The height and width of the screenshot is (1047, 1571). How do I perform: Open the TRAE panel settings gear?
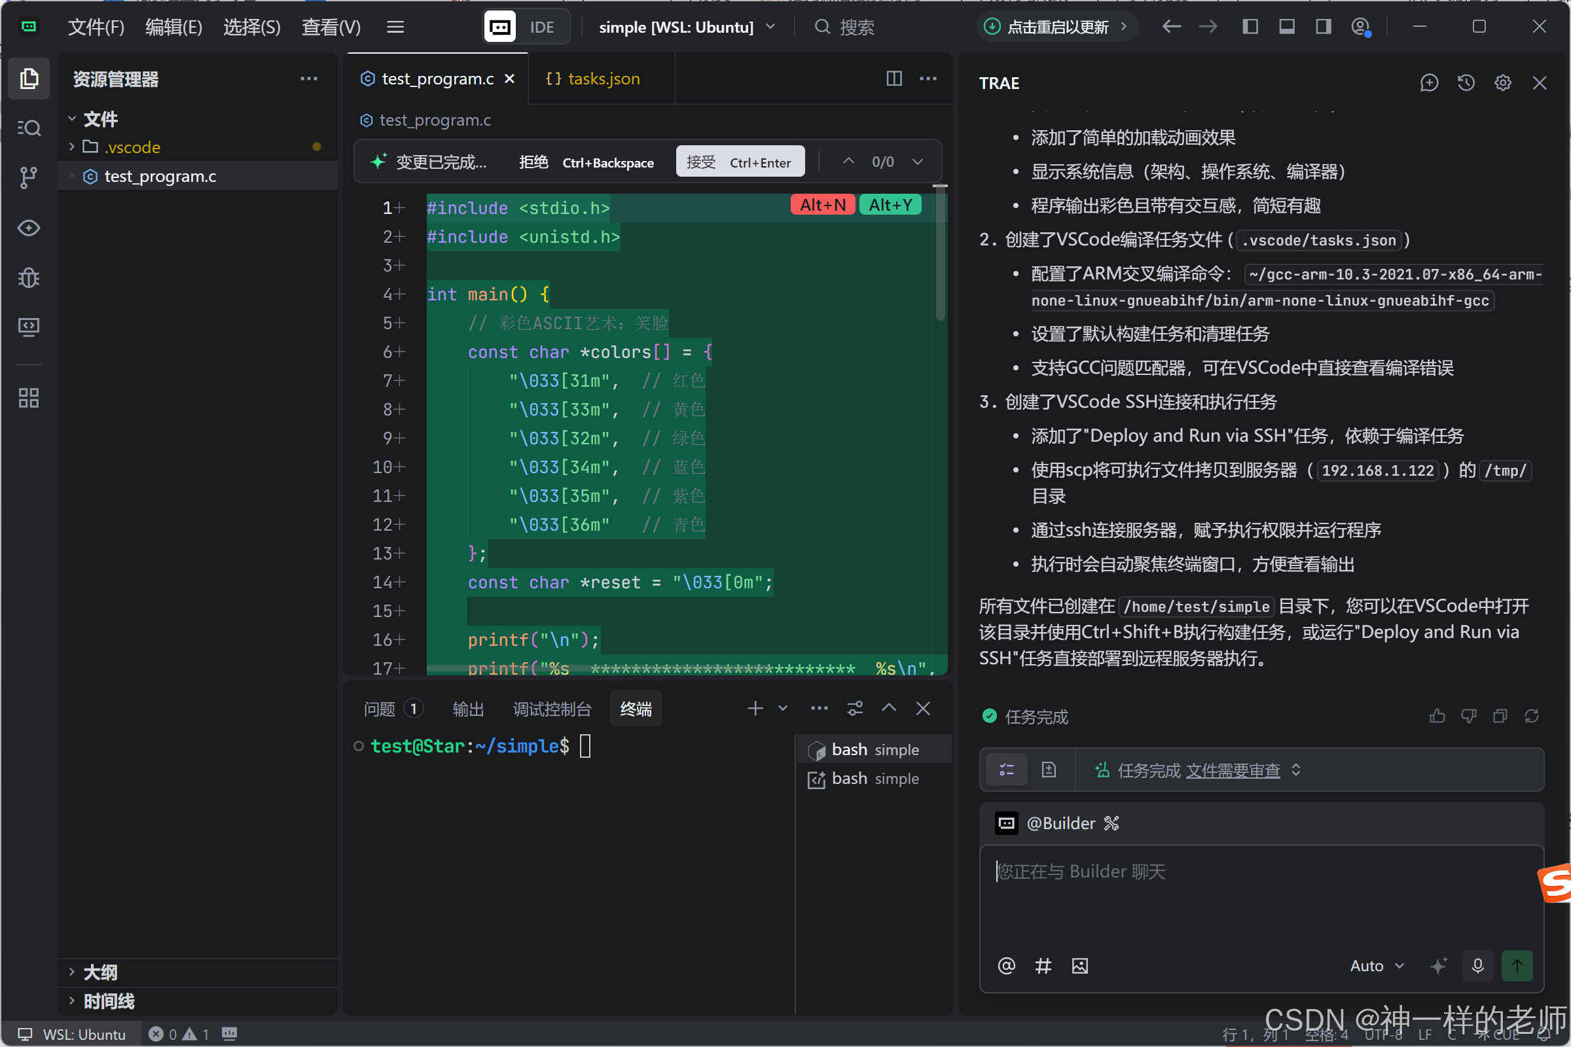[x=1502, y=83]
